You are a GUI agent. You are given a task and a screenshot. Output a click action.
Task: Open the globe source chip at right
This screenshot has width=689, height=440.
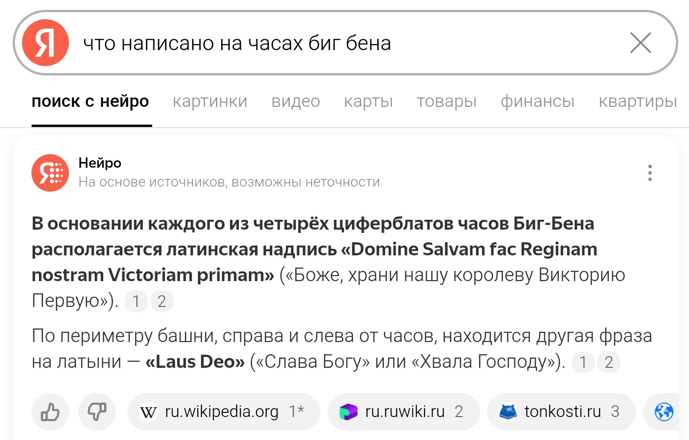(664, 412)
